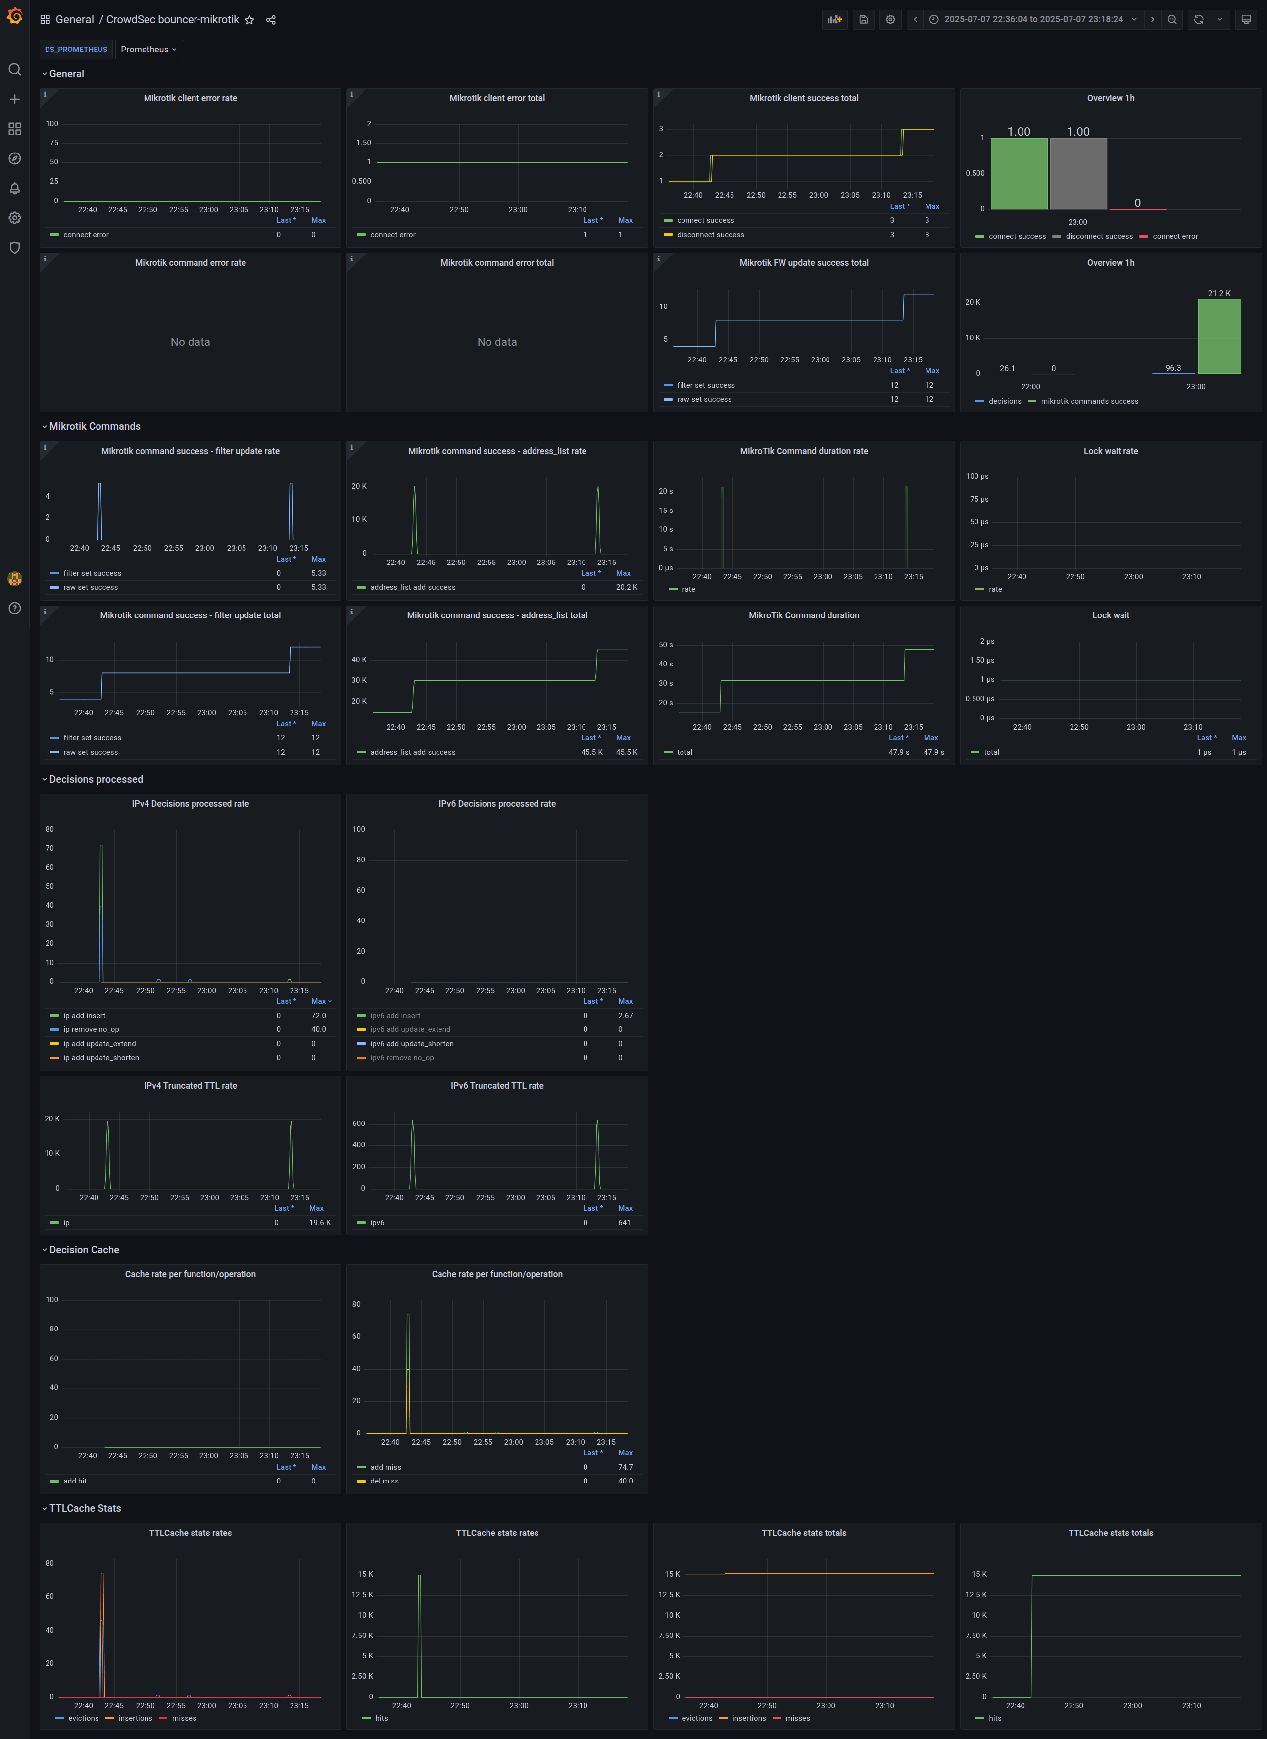1267x1739 pixels.
Task: Open the dashboards grid icon beside General
Action: (45, 20)
